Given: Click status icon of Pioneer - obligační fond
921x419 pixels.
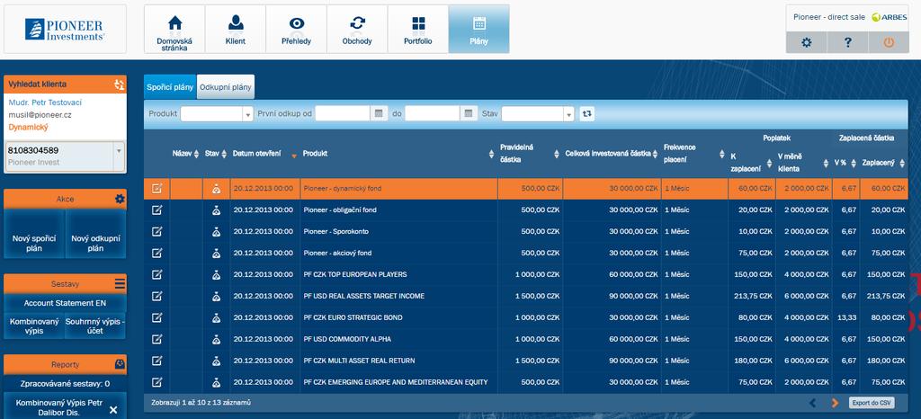Looking at the screenshot, I should click(x=216, y=210).
